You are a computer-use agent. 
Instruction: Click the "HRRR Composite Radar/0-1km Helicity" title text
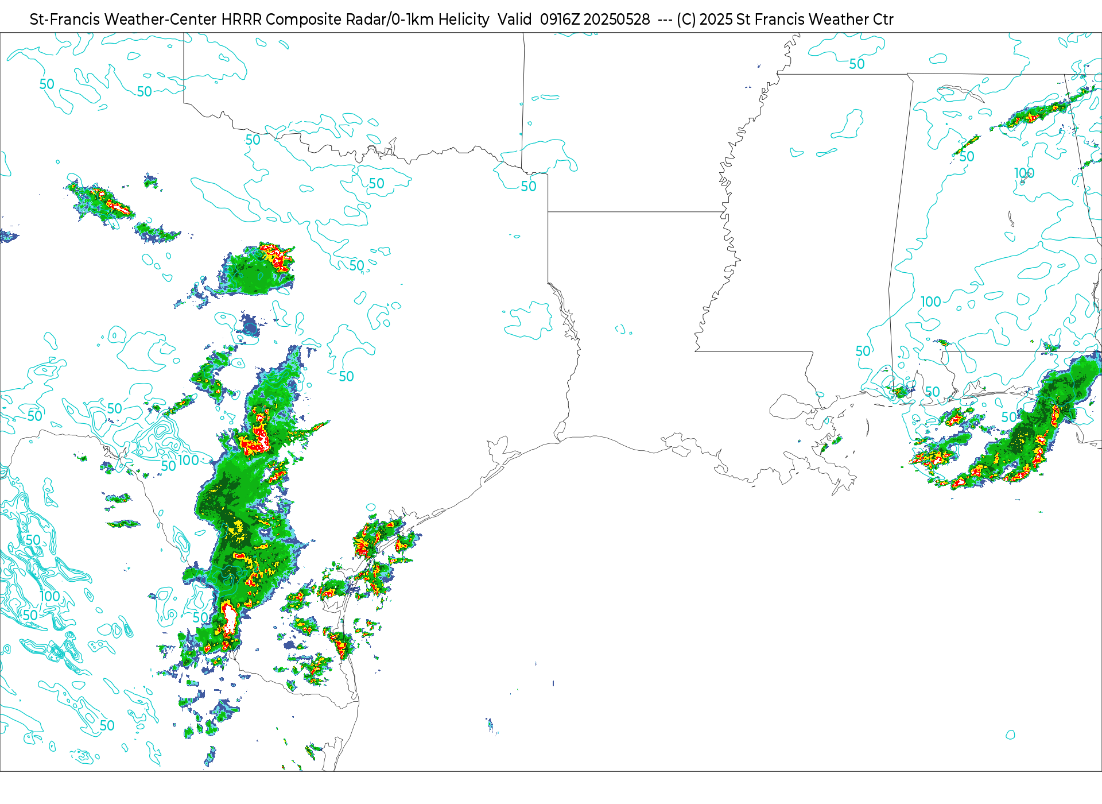pyautogui.click(x=355, y=20)
